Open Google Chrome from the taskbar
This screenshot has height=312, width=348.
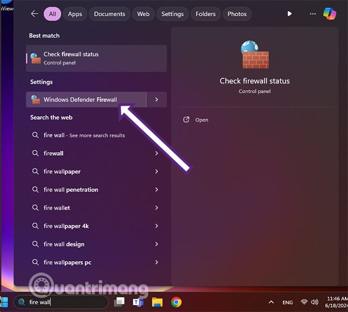pyautogui.click(x=176, y=302)
